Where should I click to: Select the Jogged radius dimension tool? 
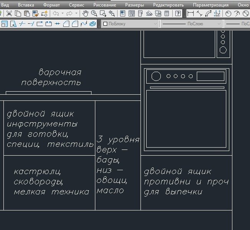coord(237,13)
